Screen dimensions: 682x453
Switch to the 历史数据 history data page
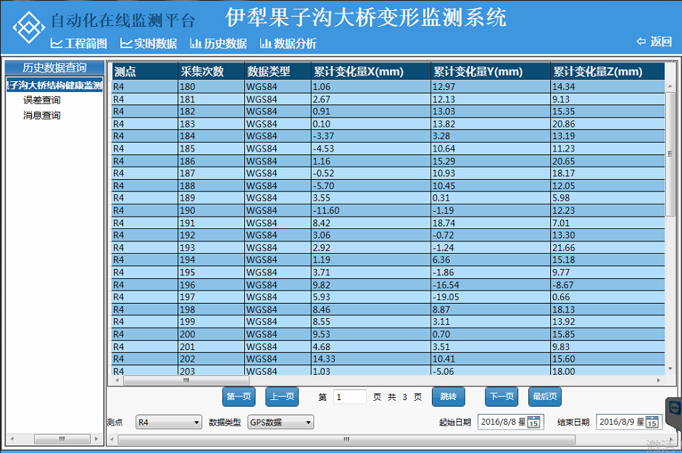(x=218, y=43)
